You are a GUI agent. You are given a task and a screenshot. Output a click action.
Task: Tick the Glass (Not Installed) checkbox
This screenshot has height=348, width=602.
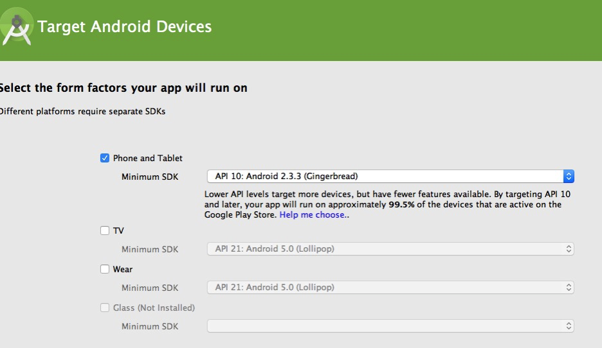pyautogui.click(x=105, y=308)
